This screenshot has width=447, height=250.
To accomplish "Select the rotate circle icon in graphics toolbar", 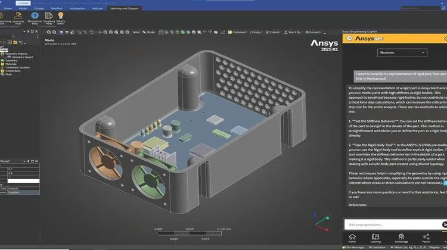I will [92, 33].
